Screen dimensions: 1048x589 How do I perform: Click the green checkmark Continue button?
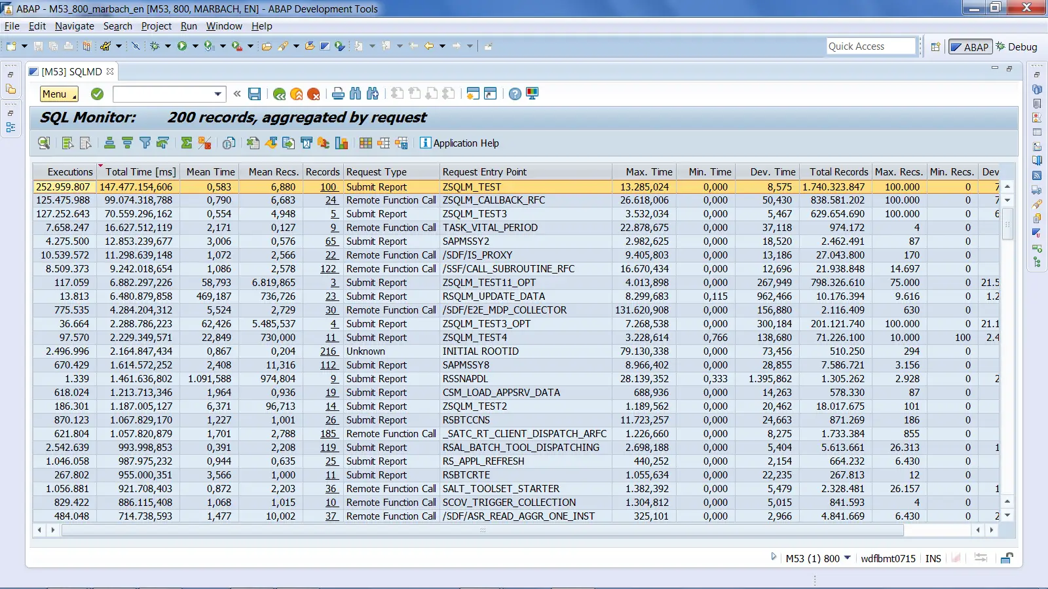pos(97,94)
